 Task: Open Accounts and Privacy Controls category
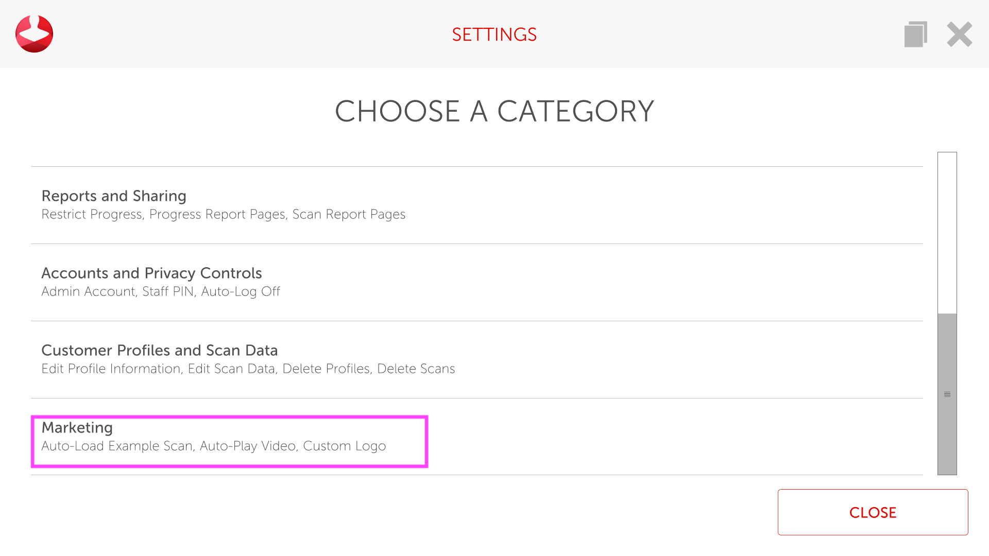(151, 273)
